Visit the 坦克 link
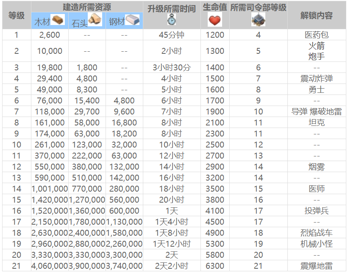Image resolution: width=348 pixels, height=273 pixels. click(316, 123)
